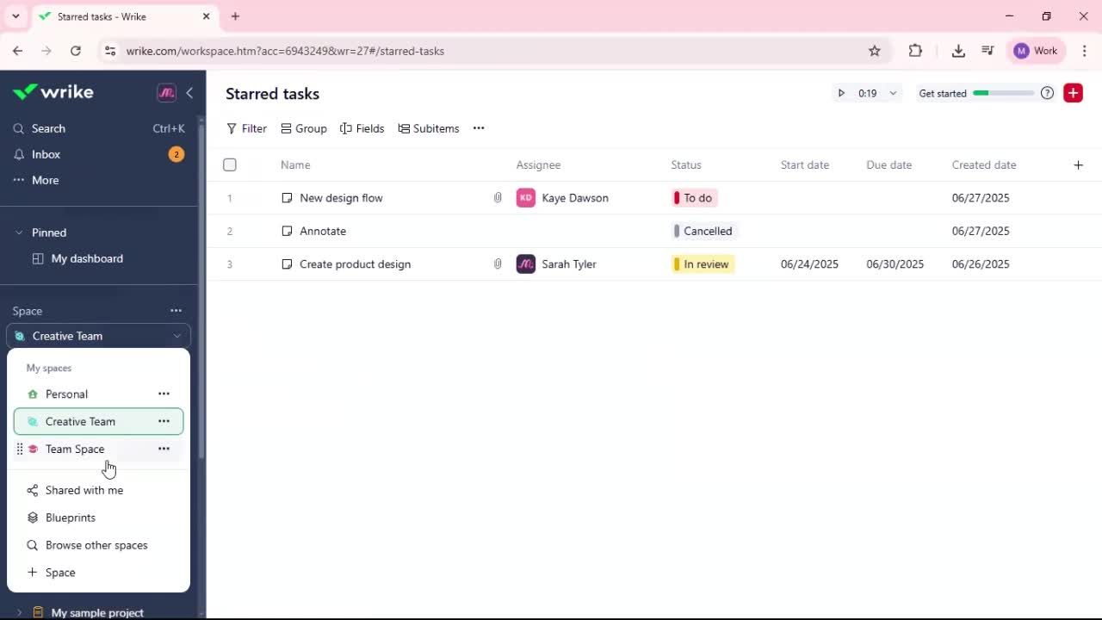Toggle the select-all checkbox in header
This screenshot has width=1102, height=620.
pos(230,164)
